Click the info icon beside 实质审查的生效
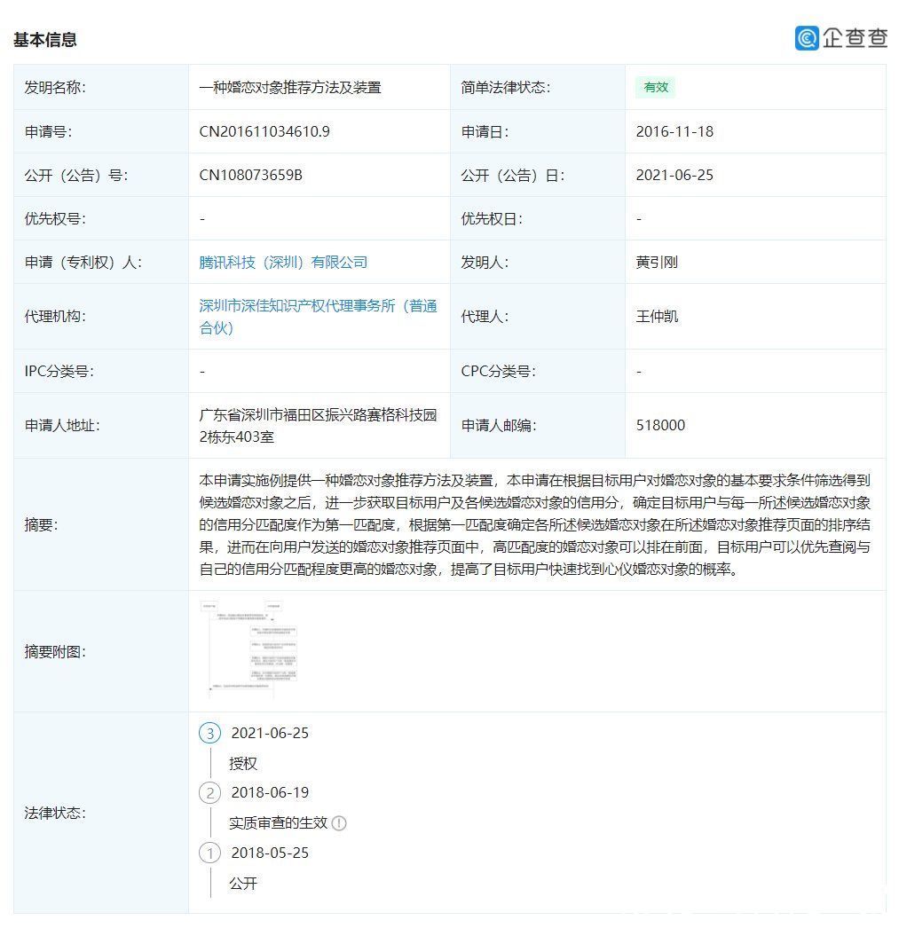899x928 pixels. pyautogui.click(x=339, y=822)
